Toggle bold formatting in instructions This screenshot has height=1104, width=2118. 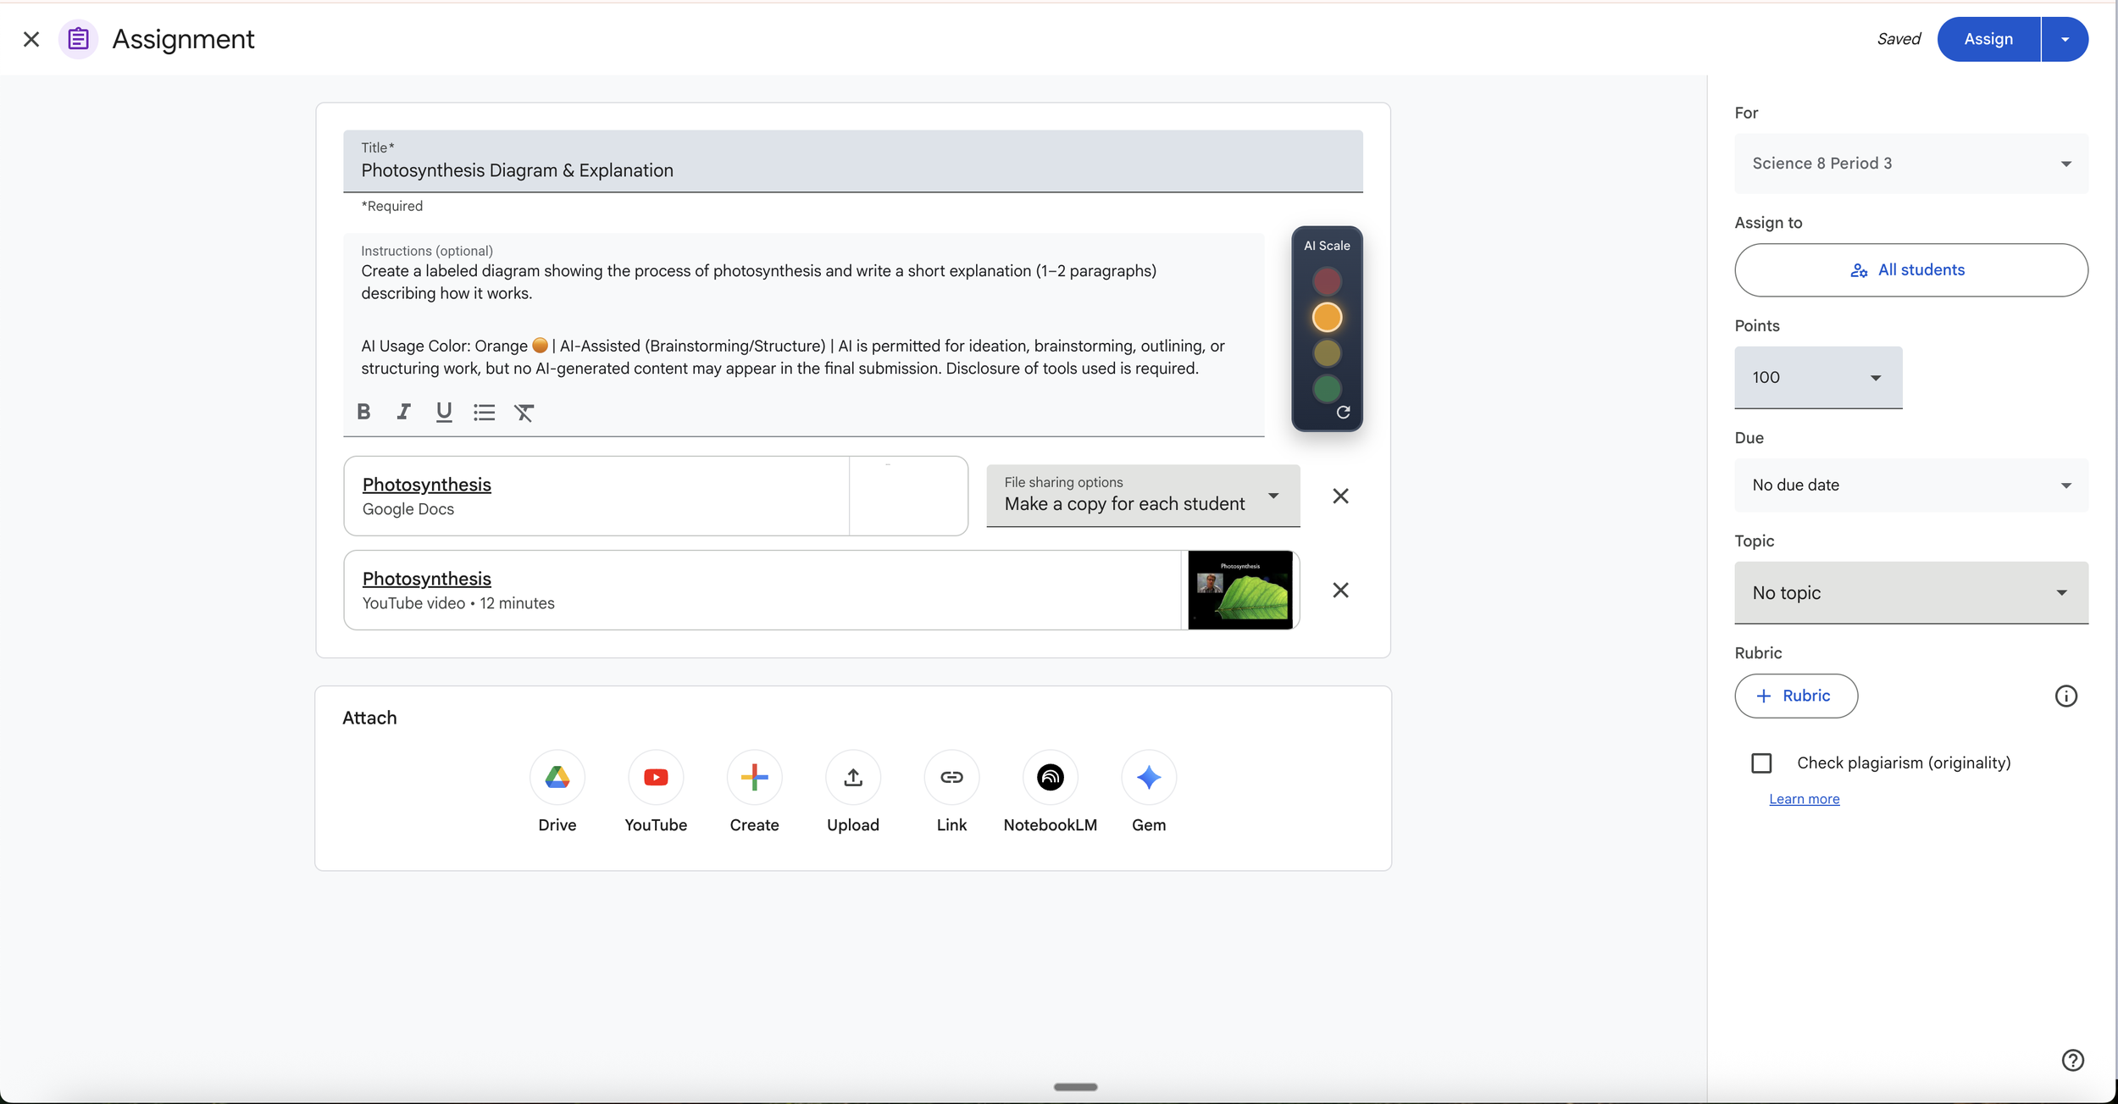click(x=363, y=412)
